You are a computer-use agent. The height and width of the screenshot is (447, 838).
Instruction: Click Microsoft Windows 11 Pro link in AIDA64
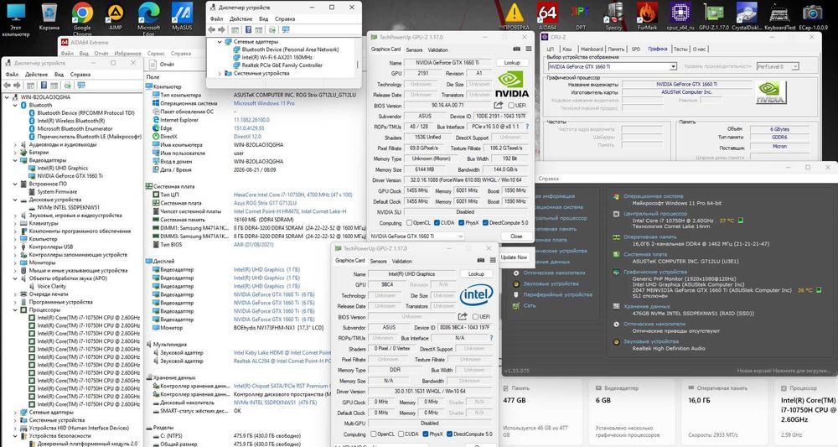[264, 103]
